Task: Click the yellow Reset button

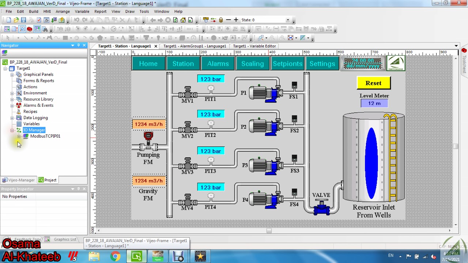Action: coord(373,83)
